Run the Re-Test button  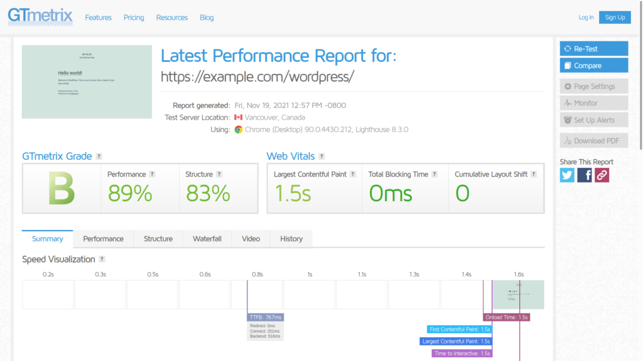pos(594,49)
